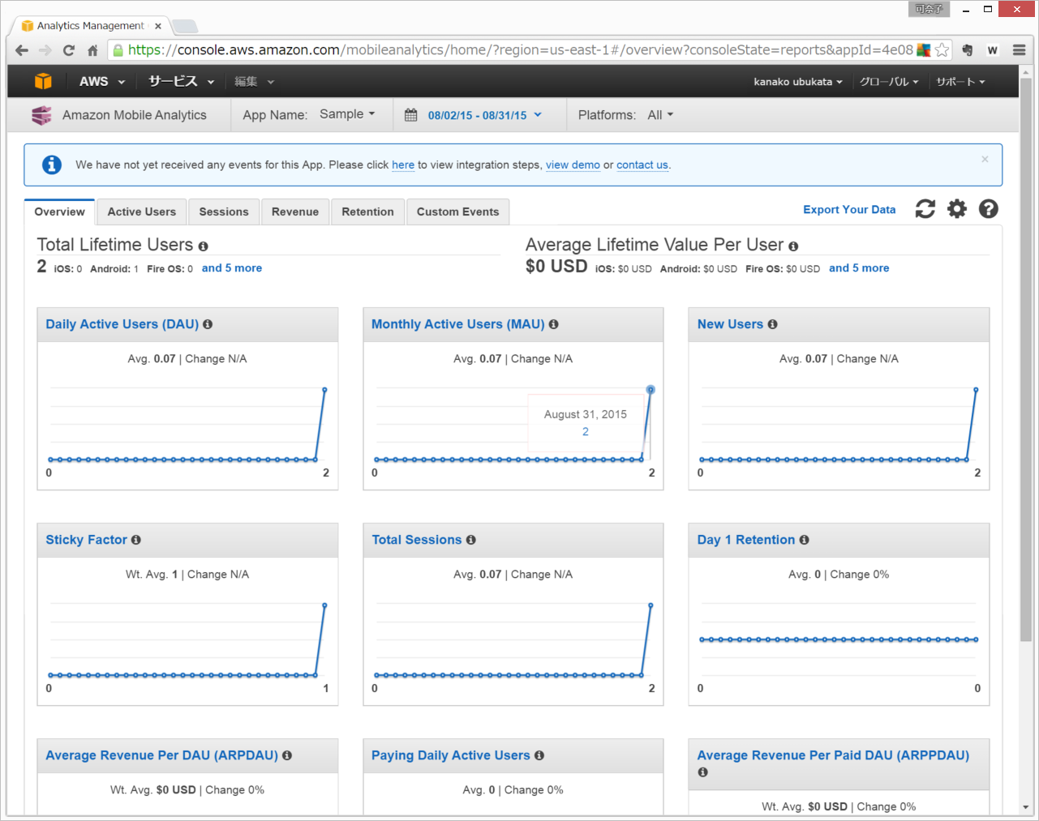This screenshot has height=821, width=1039.
Task: Click info icon beside Total Lifetime Users
Action: pos(204,246)
